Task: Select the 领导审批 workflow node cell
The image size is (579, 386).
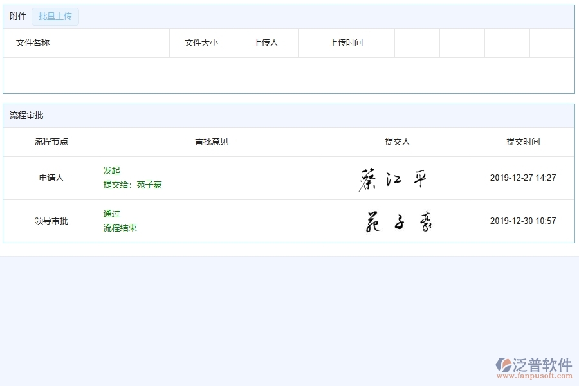Action: [x=50, y=221]
